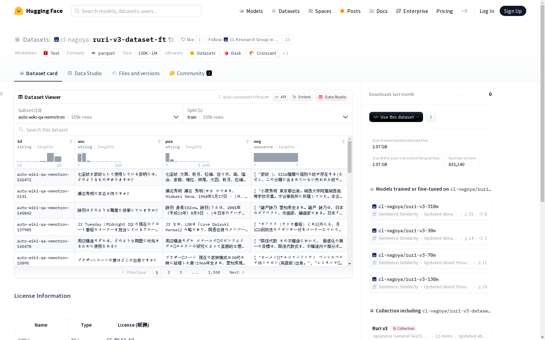Select Datasets library tag
Viewport: 545px width, 340px height.
tap(203, 53)
